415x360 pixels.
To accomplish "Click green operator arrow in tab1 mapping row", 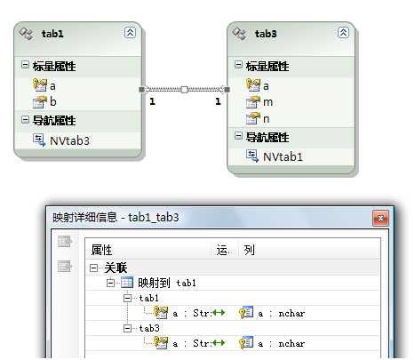I will [x=219, y=313].
